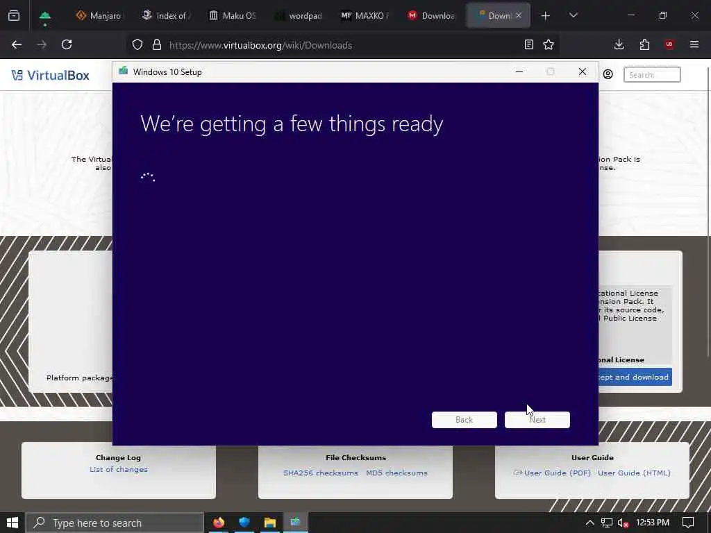Image resolution: width=711 pixels, height=533 pixels.
Task: Switch to the Manjaro tab
Action: point(99,16)
